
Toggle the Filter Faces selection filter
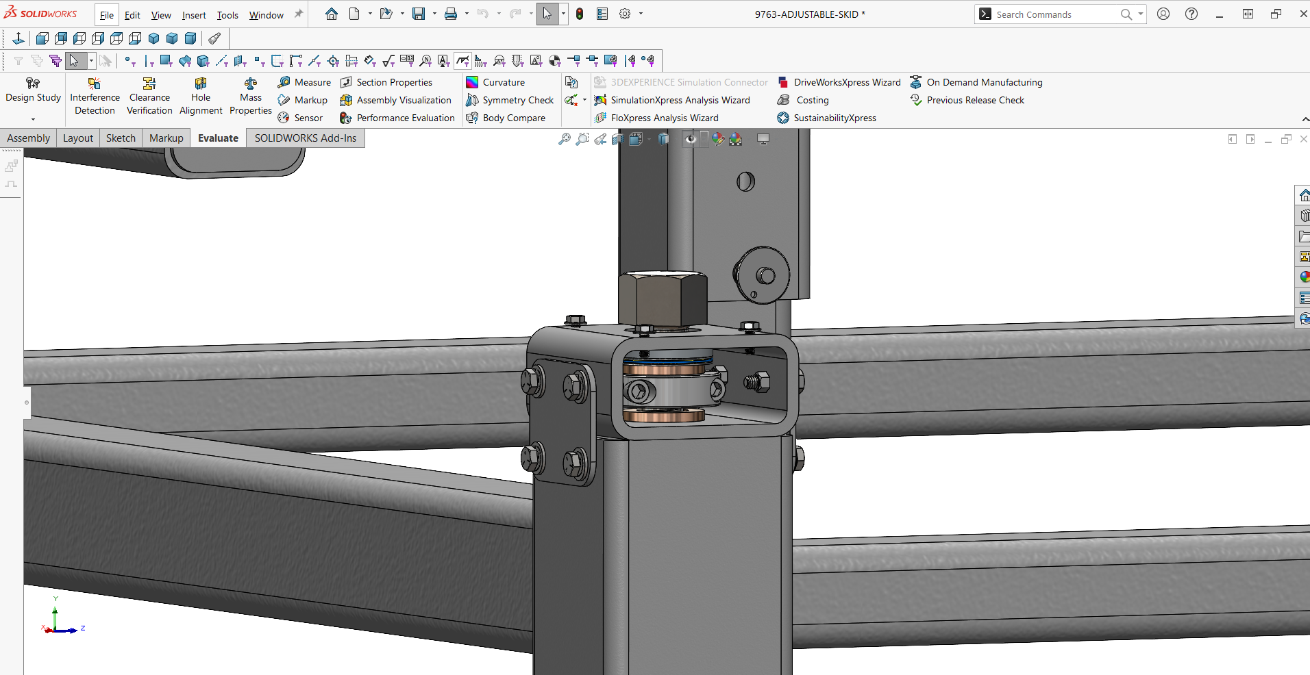166,61
